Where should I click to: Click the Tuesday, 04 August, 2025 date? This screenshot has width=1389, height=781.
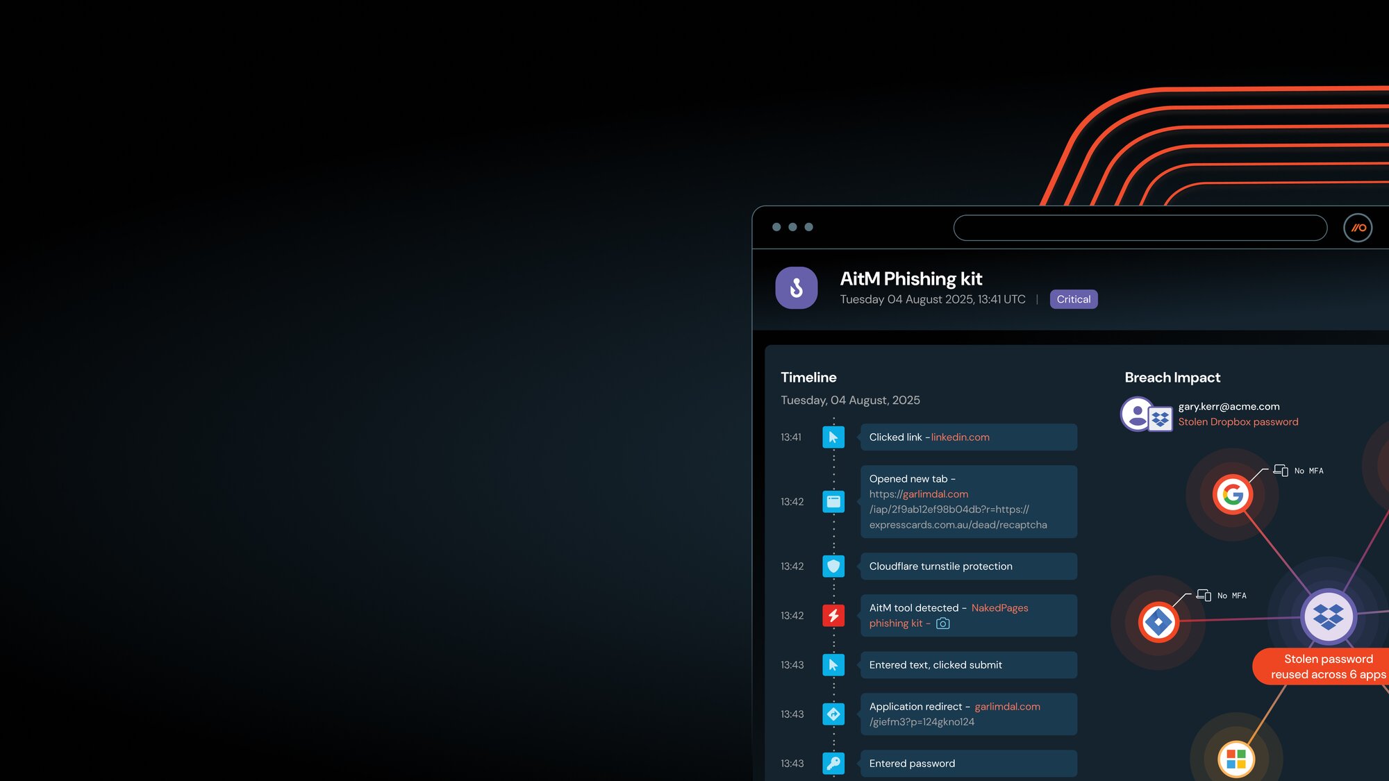coord(850,401)
